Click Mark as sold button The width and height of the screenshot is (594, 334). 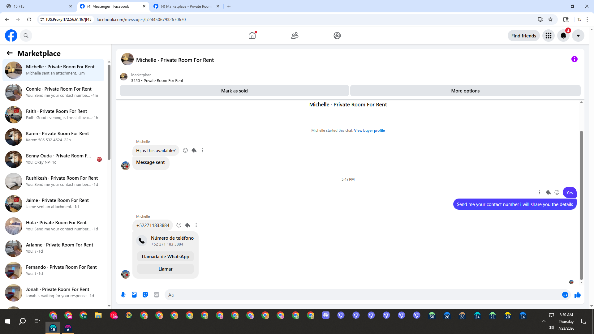click(234, 91)
